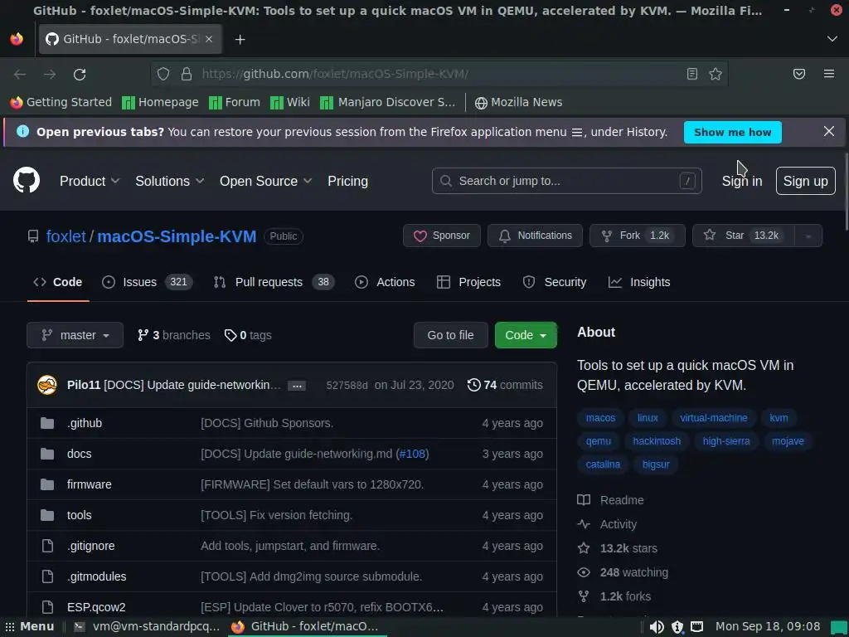Open the firmware folder

click(x=90, y=484)
